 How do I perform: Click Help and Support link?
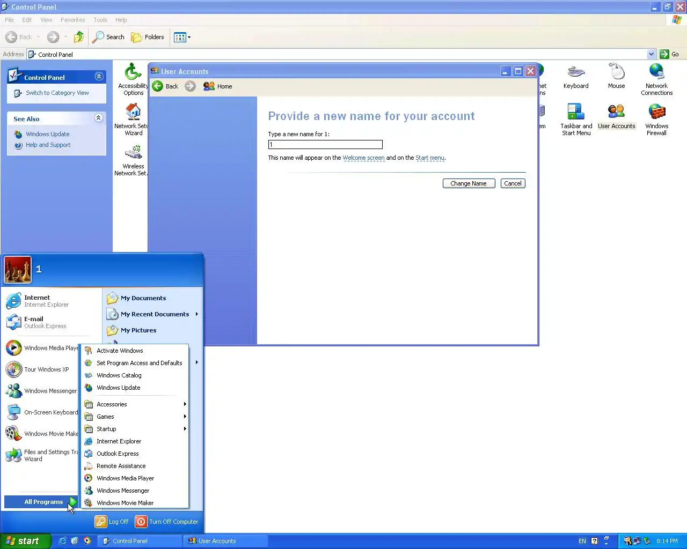tap(48, 145)
